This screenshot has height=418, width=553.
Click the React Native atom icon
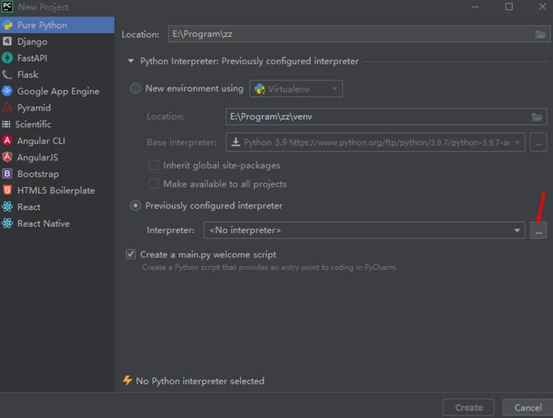point(7,224)
